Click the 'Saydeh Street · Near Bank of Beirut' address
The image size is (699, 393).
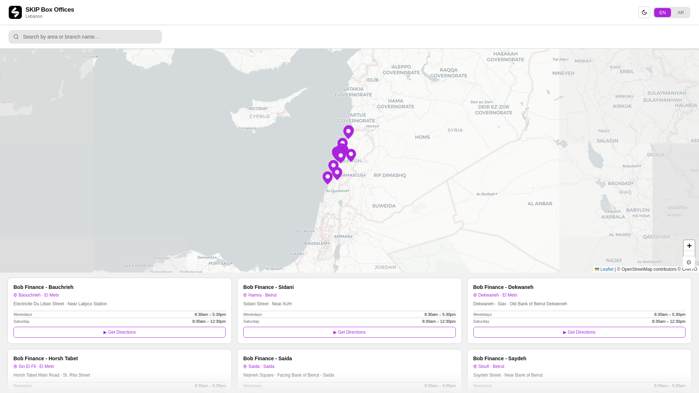508,375
